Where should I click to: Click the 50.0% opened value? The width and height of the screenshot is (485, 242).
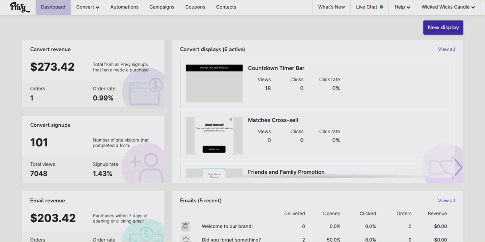[x=333, y=240]
